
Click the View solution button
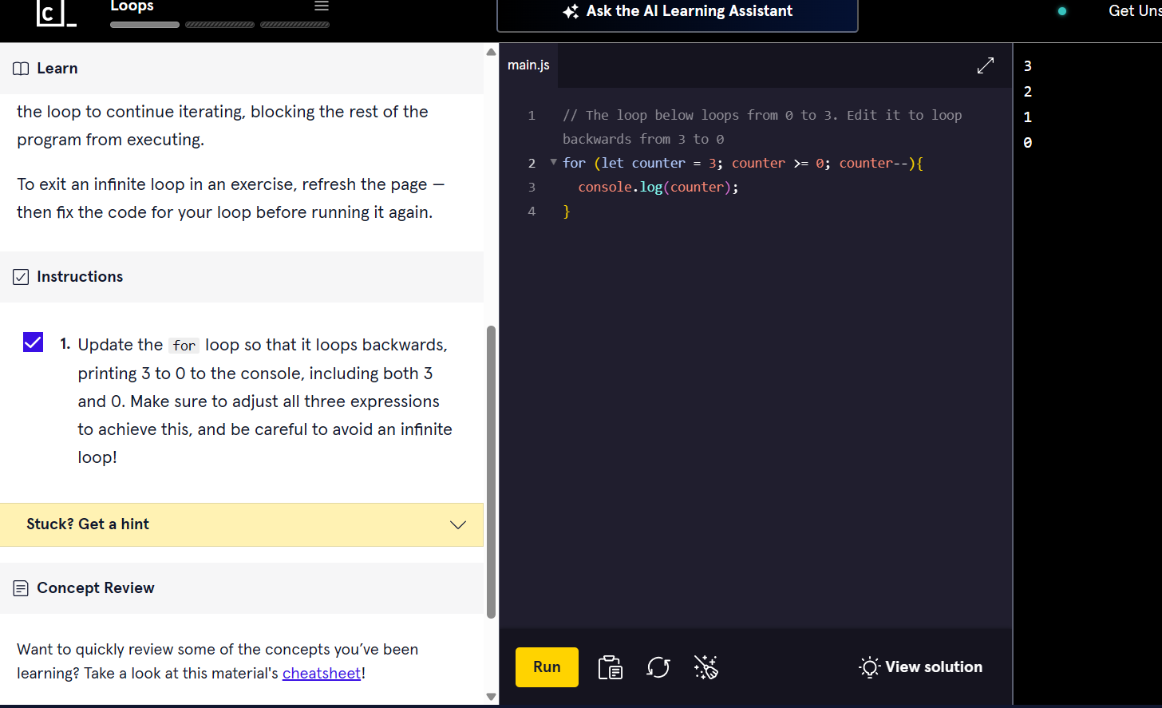pos(921,667)
